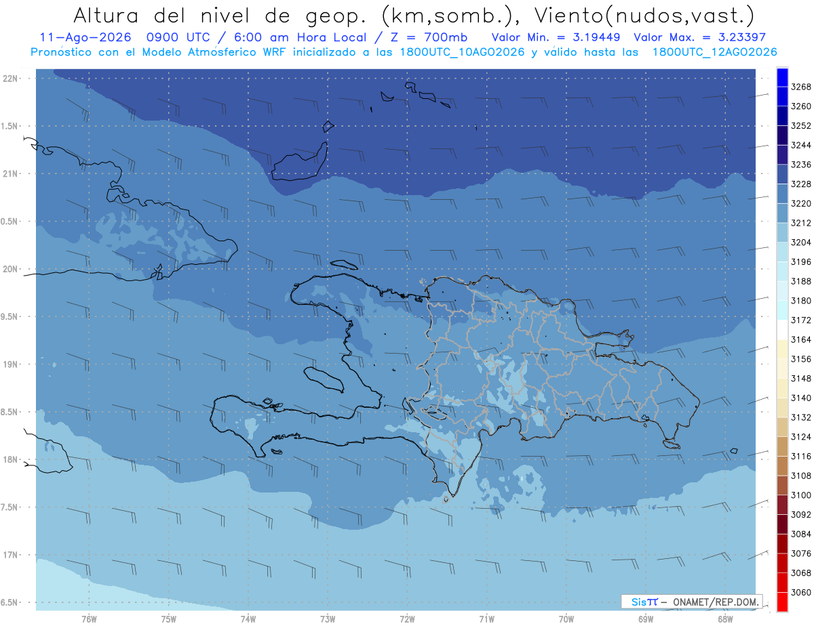Image resolution: width=814 pixels, height=628 pixels.
Task: Click the '3092' legend value
Action: (x=800, y=515)
